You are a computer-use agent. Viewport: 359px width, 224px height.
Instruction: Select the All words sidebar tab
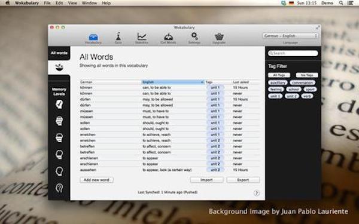[59, 53]
